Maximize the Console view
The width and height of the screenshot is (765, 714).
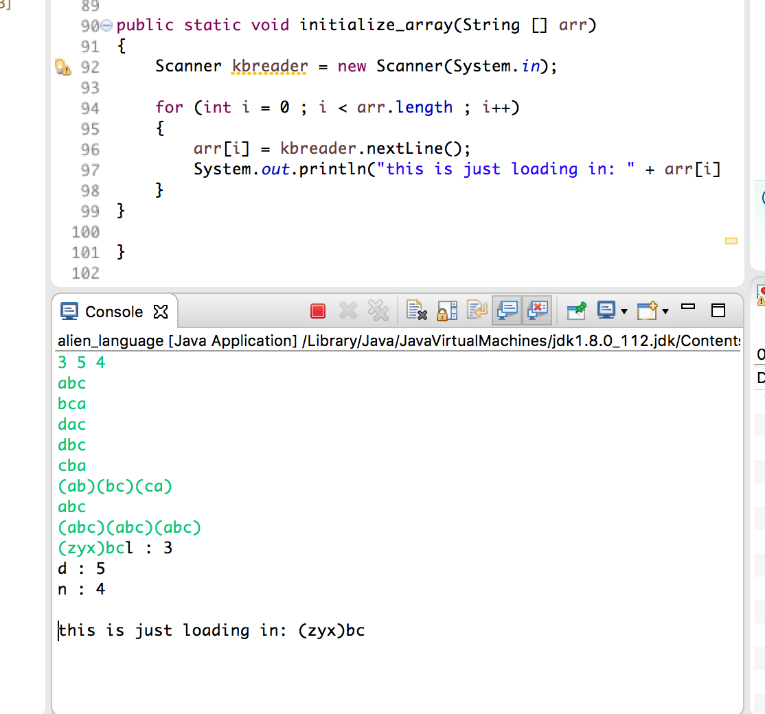[718, 310]
